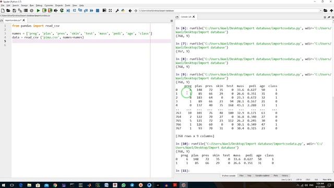
Task: Continue debugger execution until next breakpoint
Action: 92,10
